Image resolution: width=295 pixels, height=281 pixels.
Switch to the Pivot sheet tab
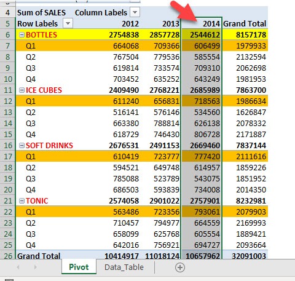point(79,267)
